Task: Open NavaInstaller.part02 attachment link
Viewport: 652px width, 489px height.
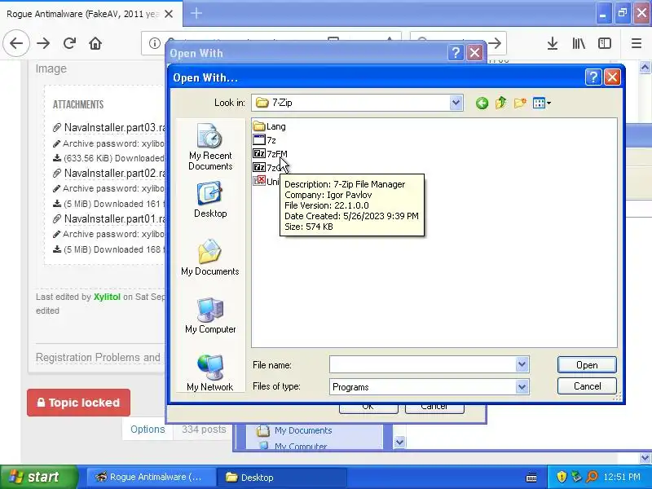Action: point(115,173)
